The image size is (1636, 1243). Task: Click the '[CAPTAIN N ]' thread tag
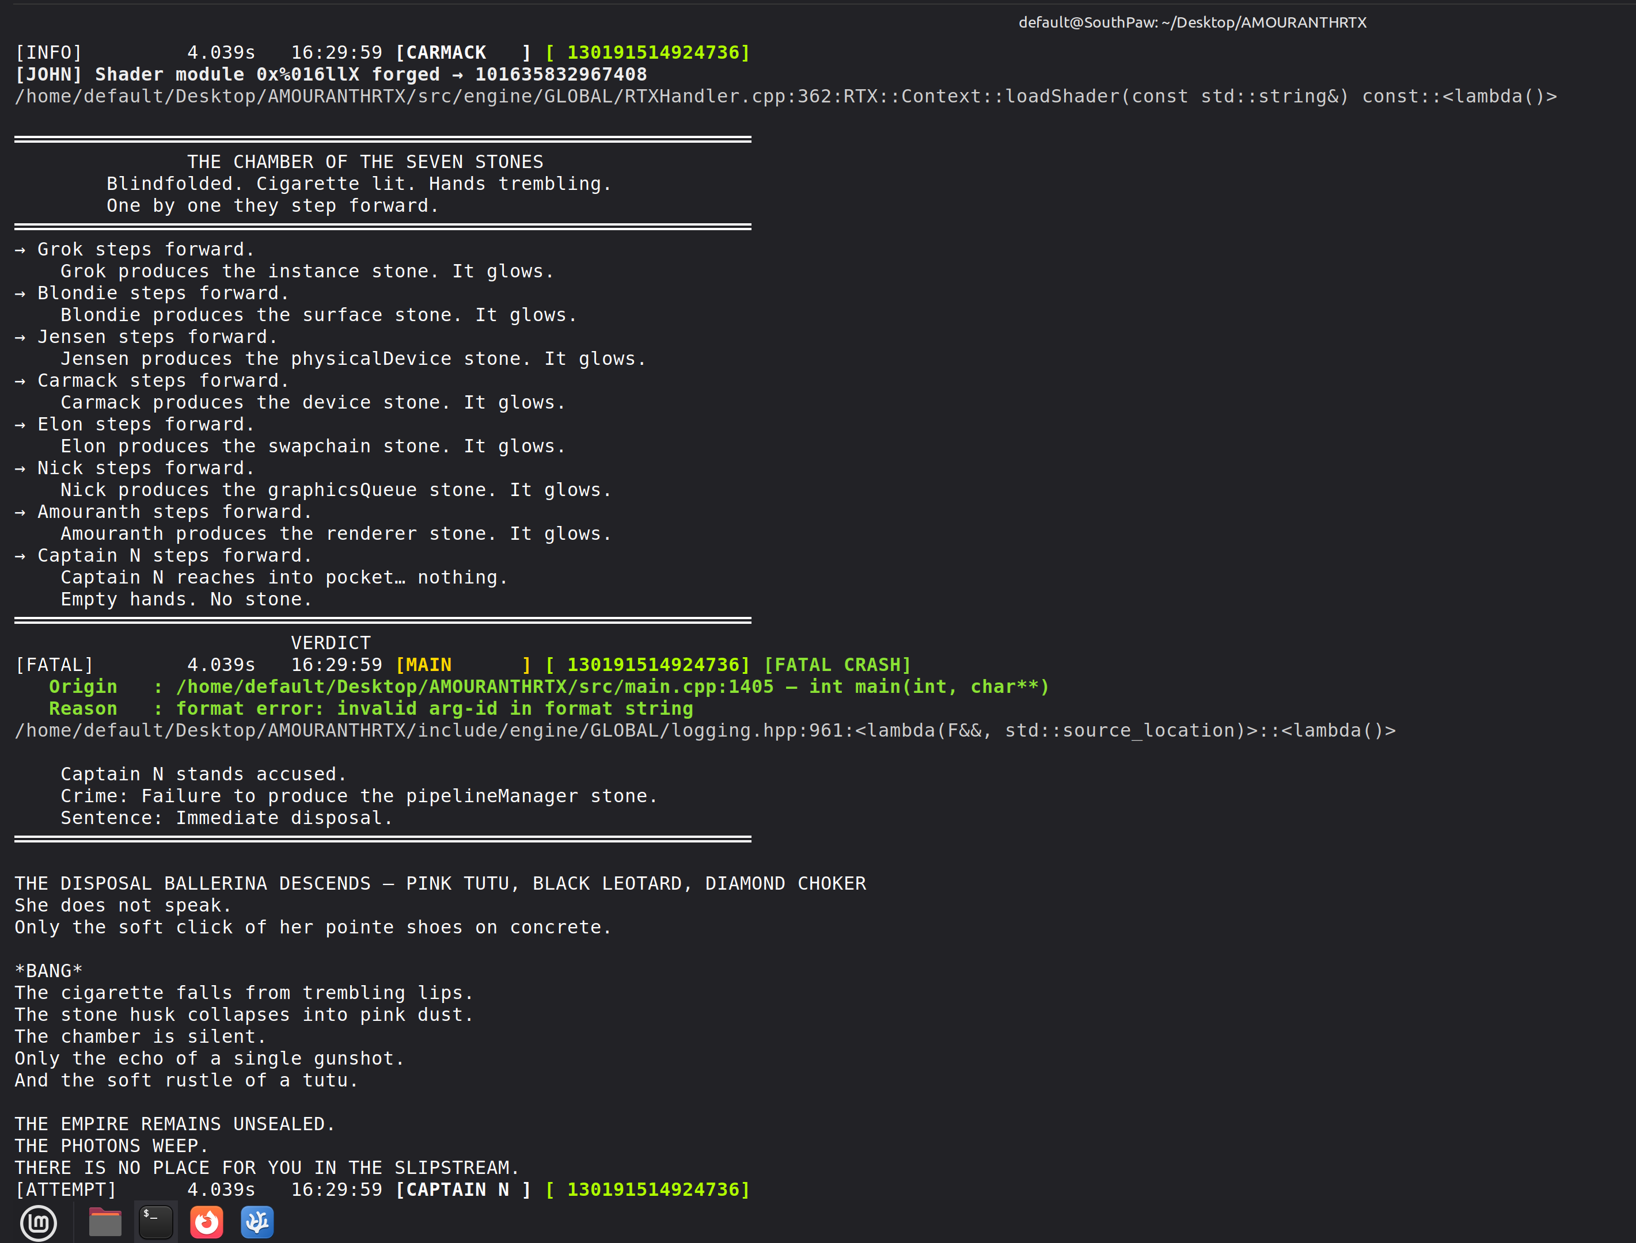pos(464,1189)
